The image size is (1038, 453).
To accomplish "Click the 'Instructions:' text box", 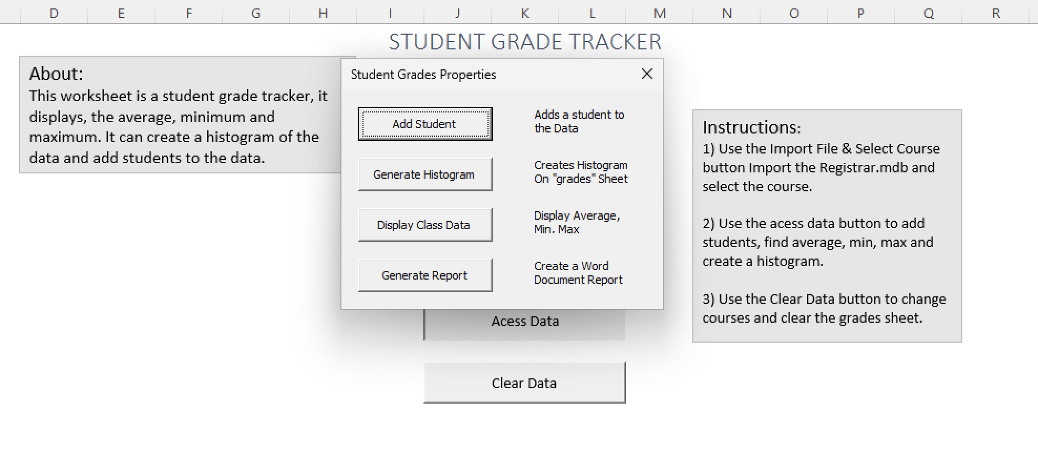I will (827, 226).
